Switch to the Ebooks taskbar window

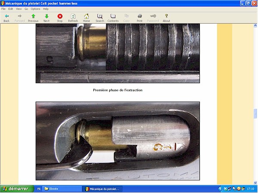coord(61,189)
